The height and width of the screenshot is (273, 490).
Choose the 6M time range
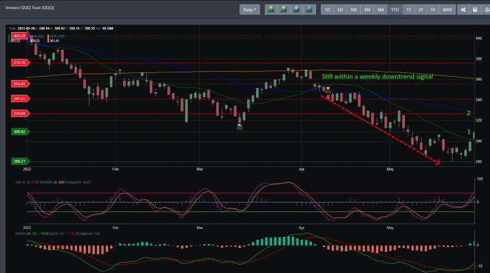tap(380, 10)
